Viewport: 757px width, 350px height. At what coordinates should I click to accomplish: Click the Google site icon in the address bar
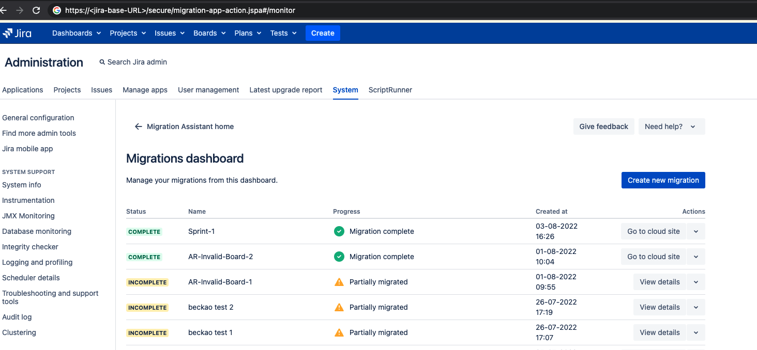tap(57, 10)
